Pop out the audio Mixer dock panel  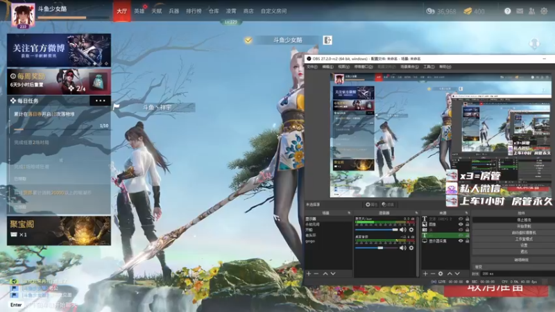click(x=416, y=213)
